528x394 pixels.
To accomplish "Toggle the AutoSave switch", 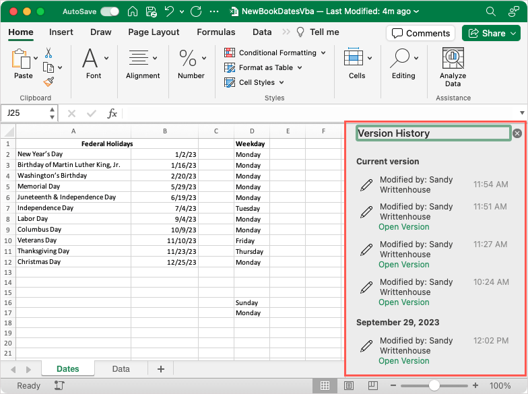I will [110, 11].
